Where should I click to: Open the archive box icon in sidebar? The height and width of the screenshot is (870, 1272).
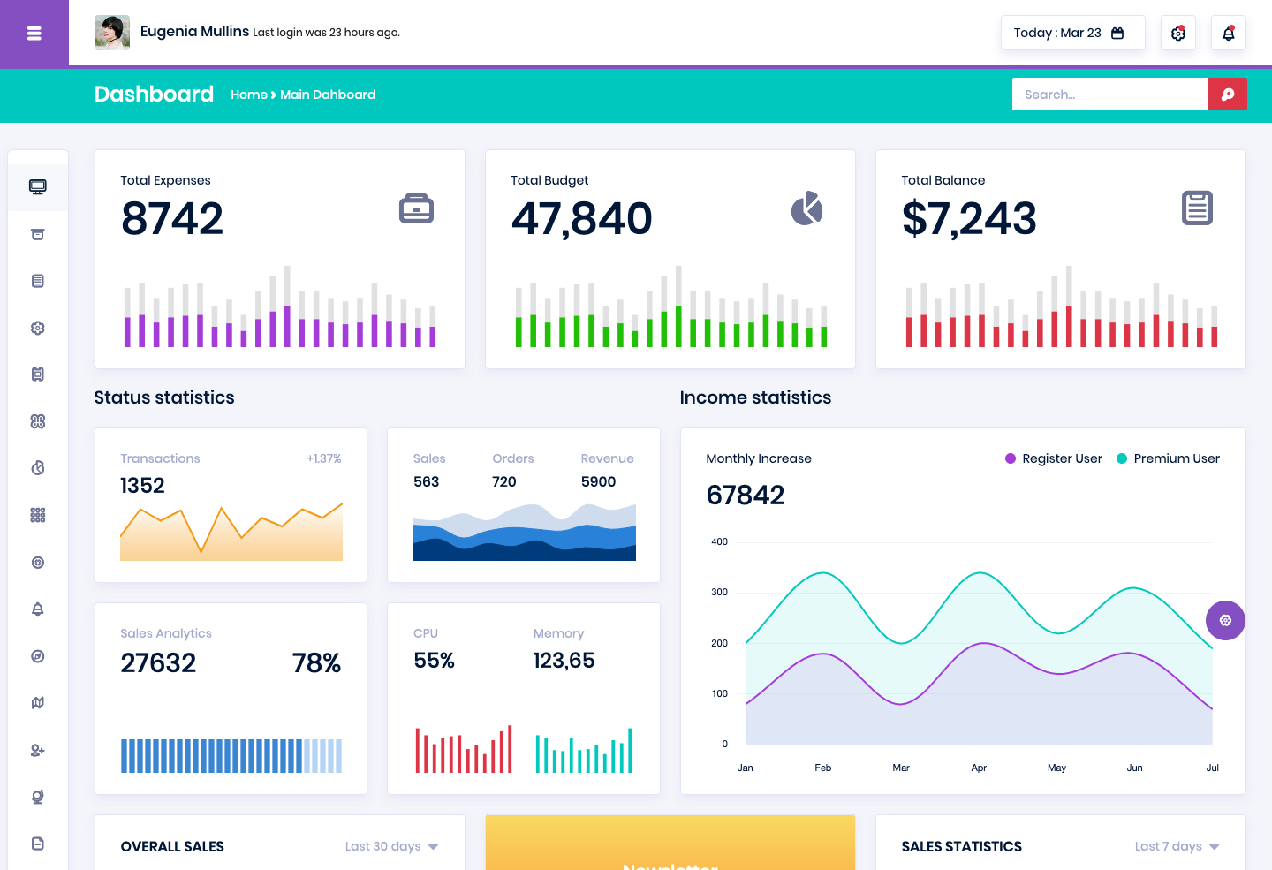38,234
